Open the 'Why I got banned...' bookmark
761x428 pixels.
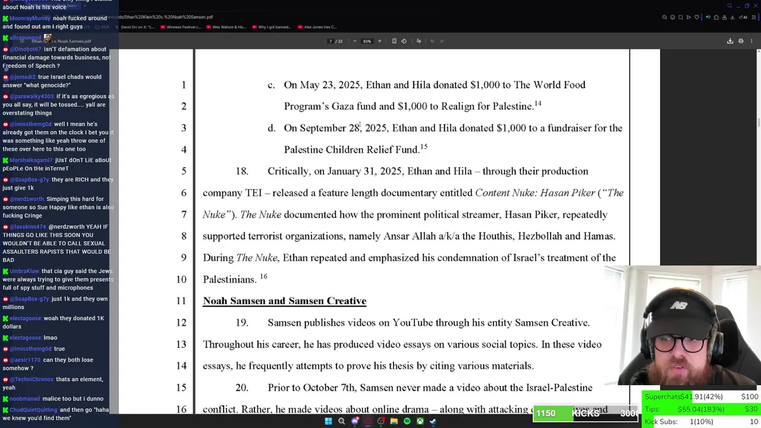click(271, 27)
